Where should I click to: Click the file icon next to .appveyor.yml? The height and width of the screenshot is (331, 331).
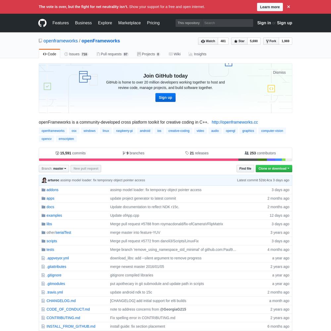43,258
